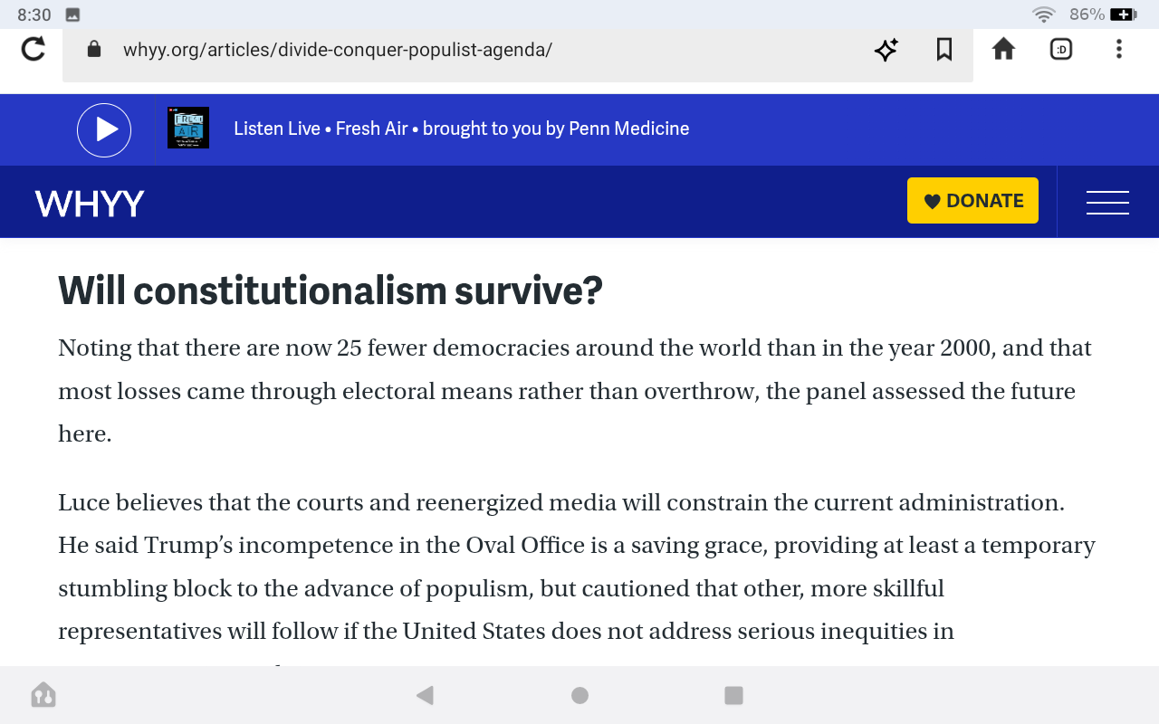Viewport: 1159px width, 724px height.
Task: Reload the page in the browser
Action: click(34, 49)
